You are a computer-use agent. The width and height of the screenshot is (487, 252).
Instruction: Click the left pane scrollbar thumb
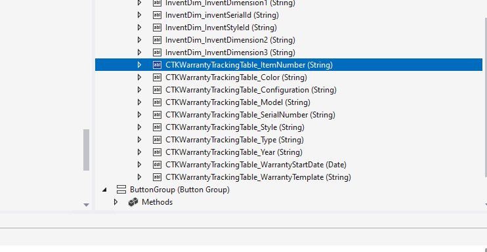[87, 150]
